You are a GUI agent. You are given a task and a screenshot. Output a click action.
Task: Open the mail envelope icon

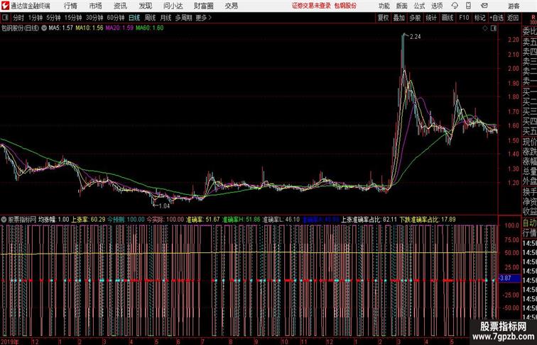click(484, 6)
